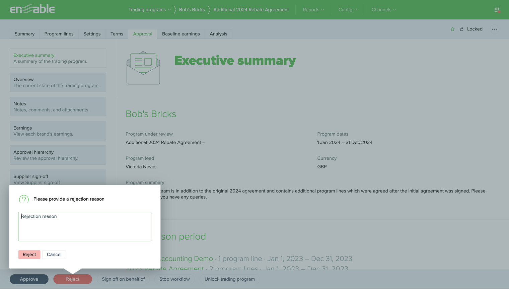Viewport: 509px width, 289px height.
Task: Click the Bob's Bricks heading
Action: pos(151,114)
